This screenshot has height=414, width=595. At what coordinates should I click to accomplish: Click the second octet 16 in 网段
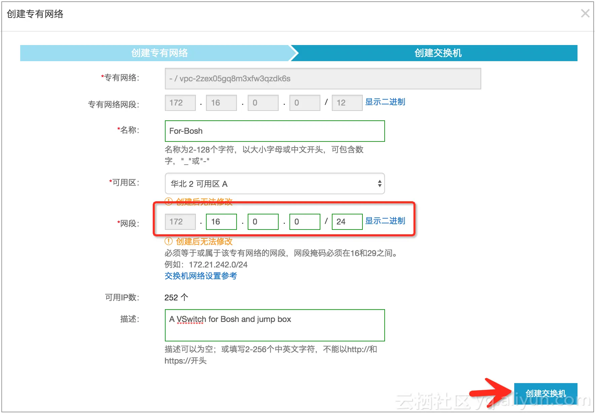221,221
